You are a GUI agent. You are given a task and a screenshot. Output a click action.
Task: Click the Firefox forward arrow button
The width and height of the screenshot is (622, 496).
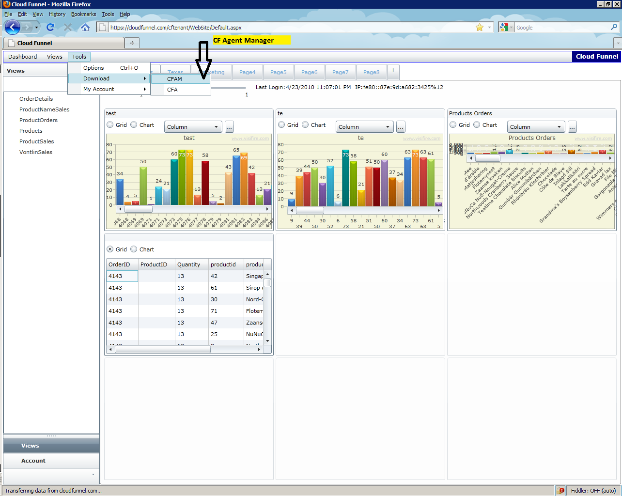pos(27,28)
